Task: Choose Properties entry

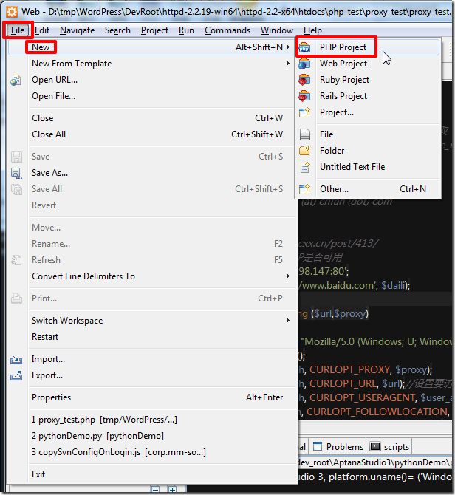Action: [x=151, y=397]
